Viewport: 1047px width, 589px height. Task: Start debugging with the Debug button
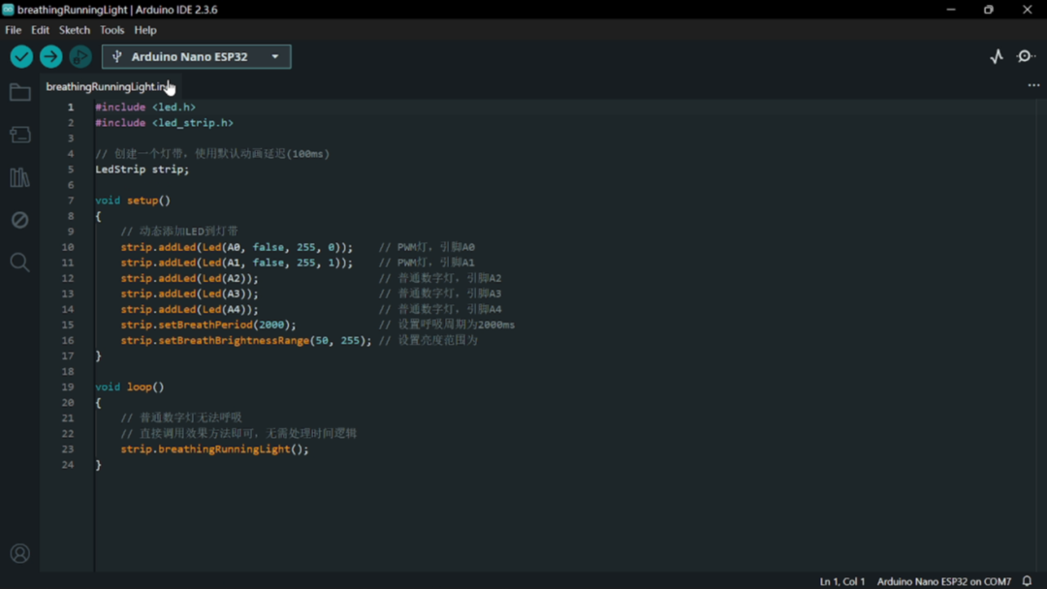[80, 57]
